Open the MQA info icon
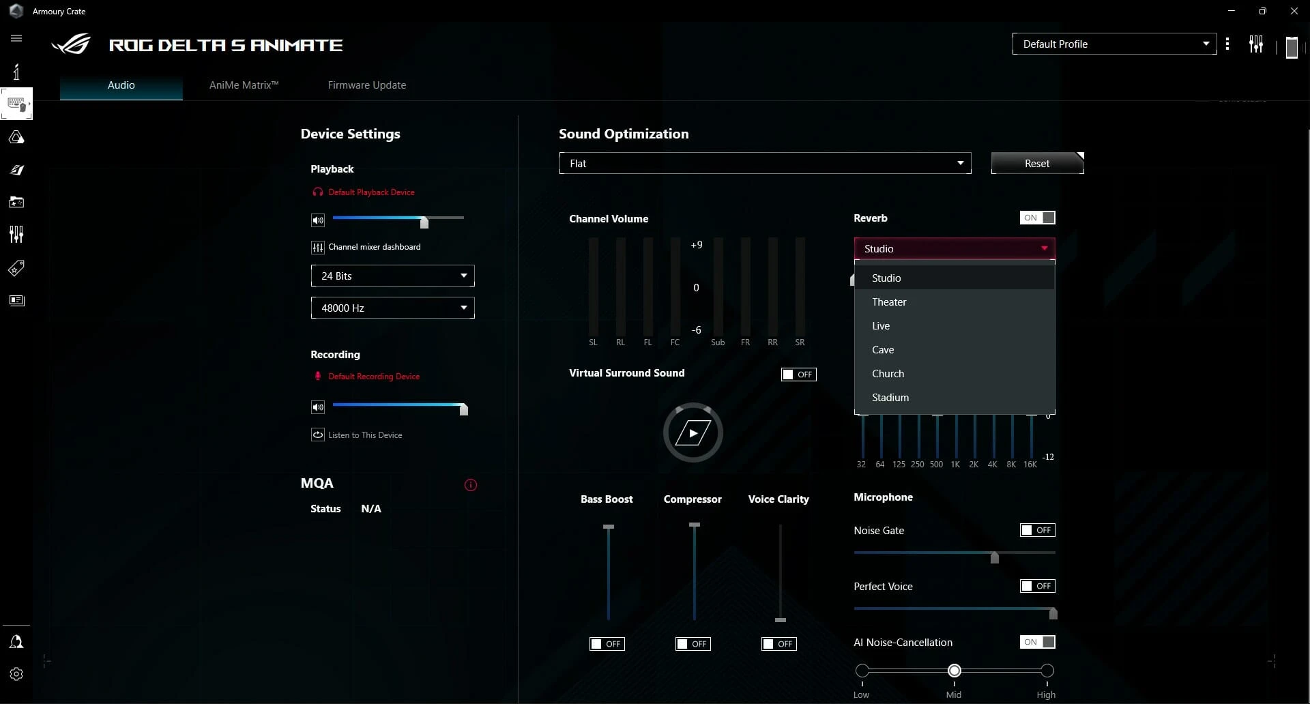 [x=471, y=485]
